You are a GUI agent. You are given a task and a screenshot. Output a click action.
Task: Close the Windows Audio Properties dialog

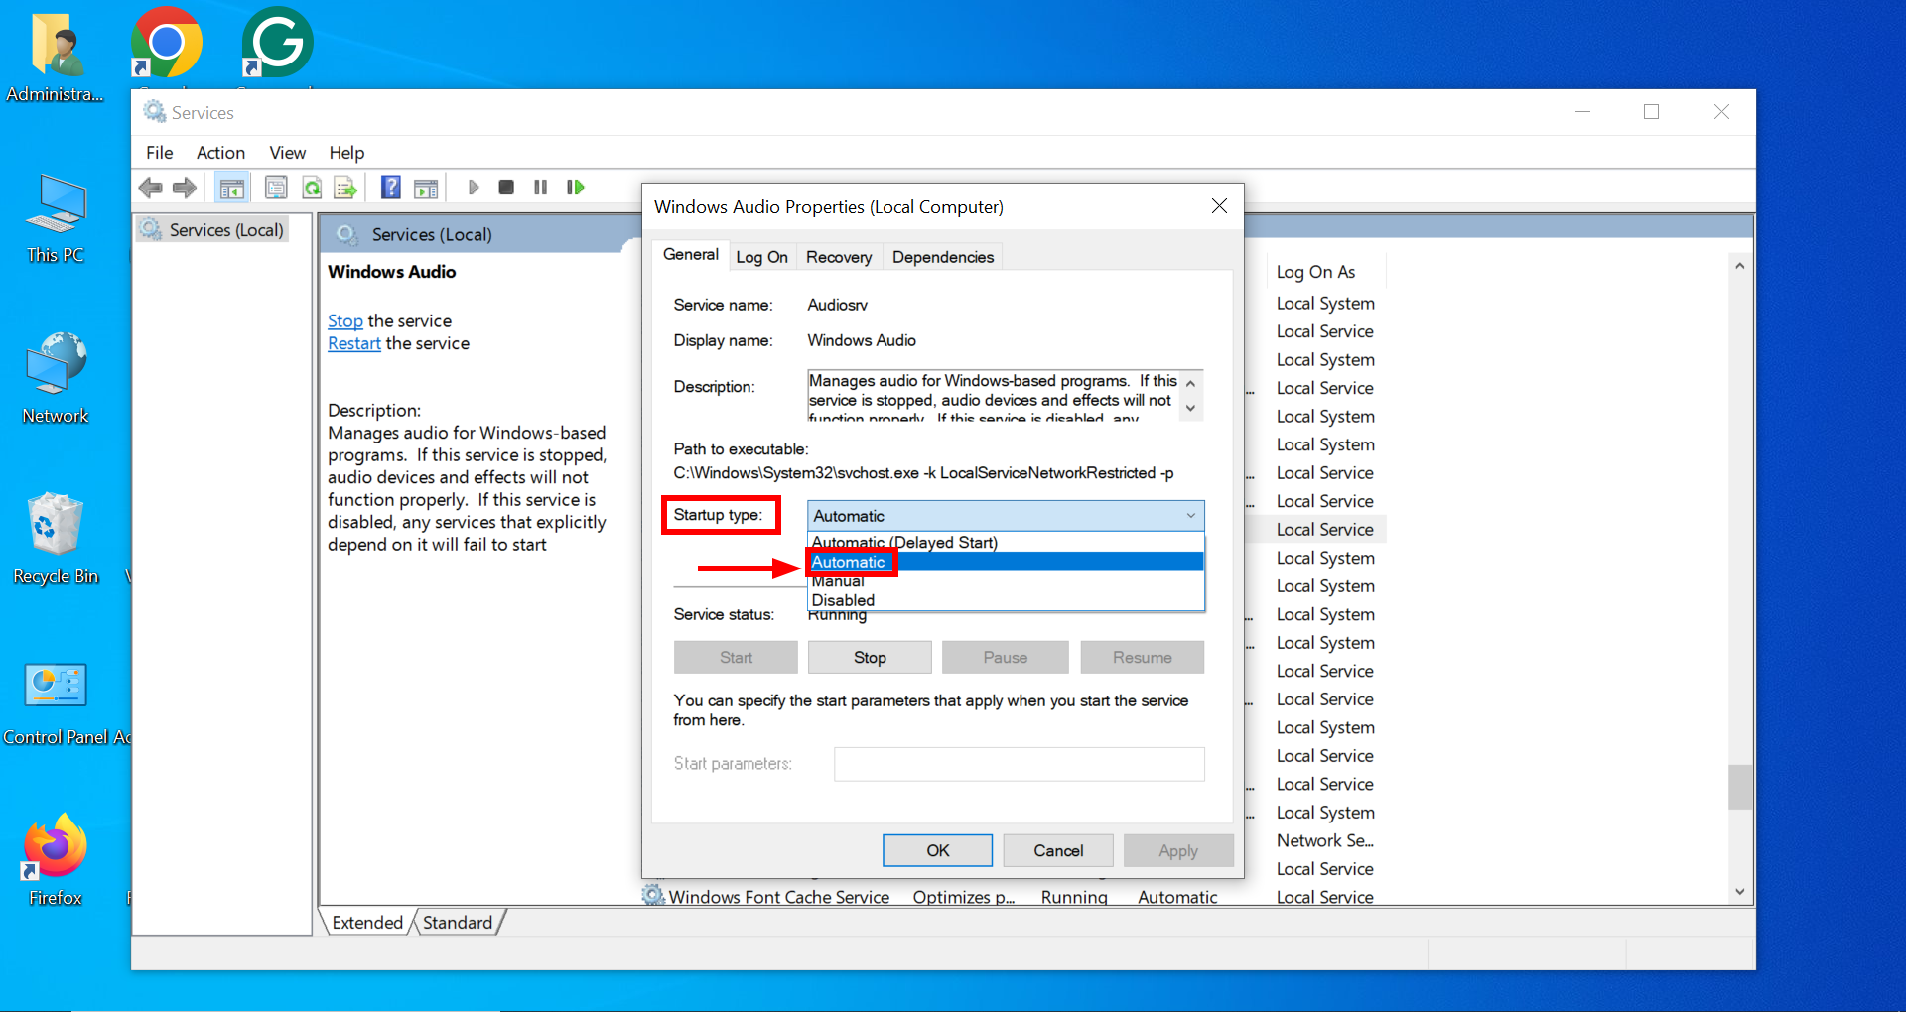(x=1219, y=205)
